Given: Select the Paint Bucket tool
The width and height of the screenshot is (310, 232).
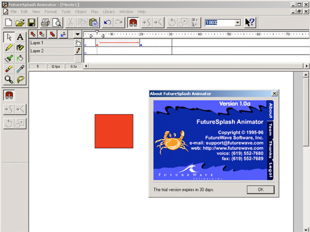Looking at the screenshot, I should (20, 58).
